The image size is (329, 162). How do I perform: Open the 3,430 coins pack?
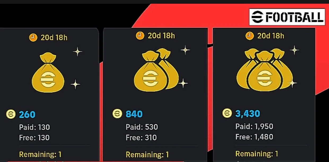click(x=264, y=95)
